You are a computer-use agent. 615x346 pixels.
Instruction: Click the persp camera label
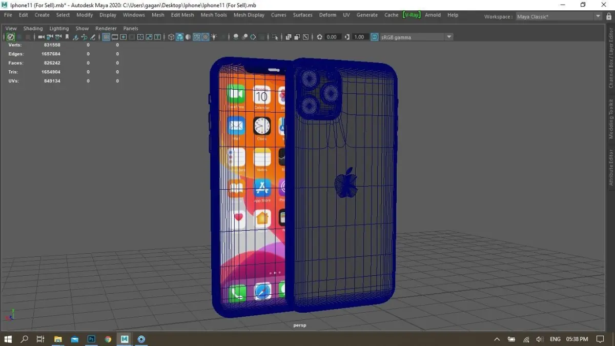point(299,325)
